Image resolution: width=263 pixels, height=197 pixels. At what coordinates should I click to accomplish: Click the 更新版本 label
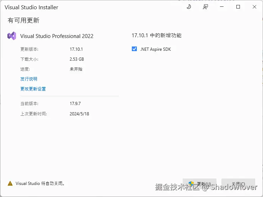point(29,49)
